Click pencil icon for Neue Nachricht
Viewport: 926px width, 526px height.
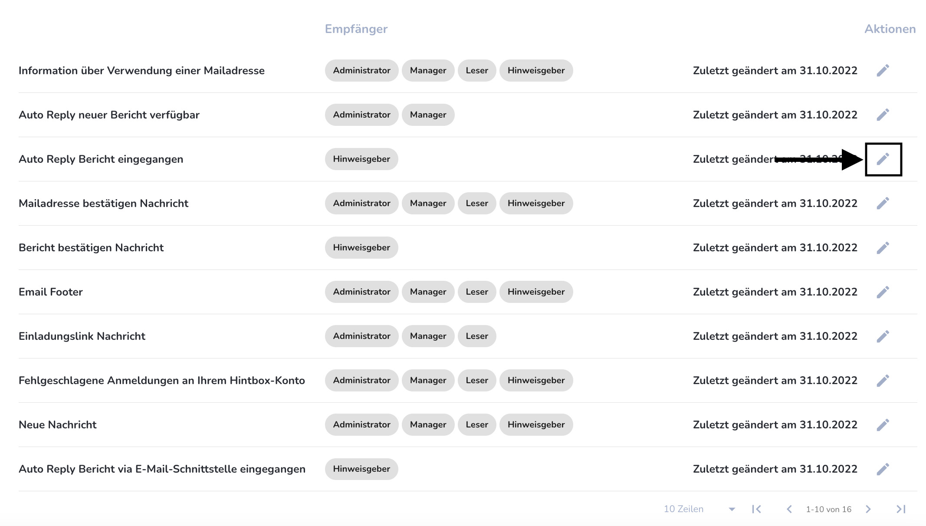pos(883,424)
